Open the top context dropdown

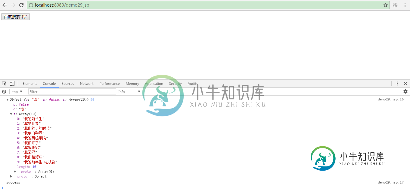pyautogui.click(x=17, y=92)
